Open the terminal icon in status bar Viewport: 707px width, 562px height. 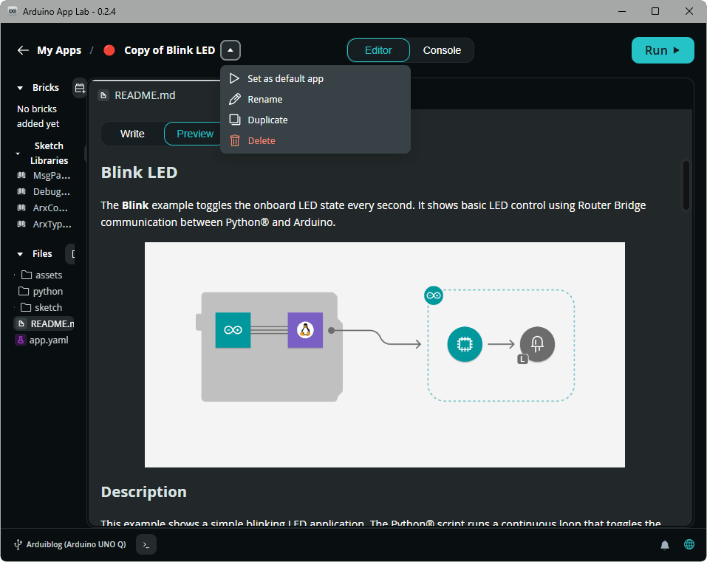[x=147, y=545]
